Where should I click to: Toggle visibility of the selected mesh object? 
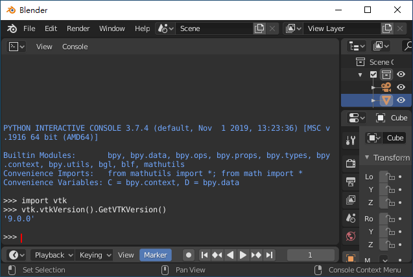coord(401,100)
